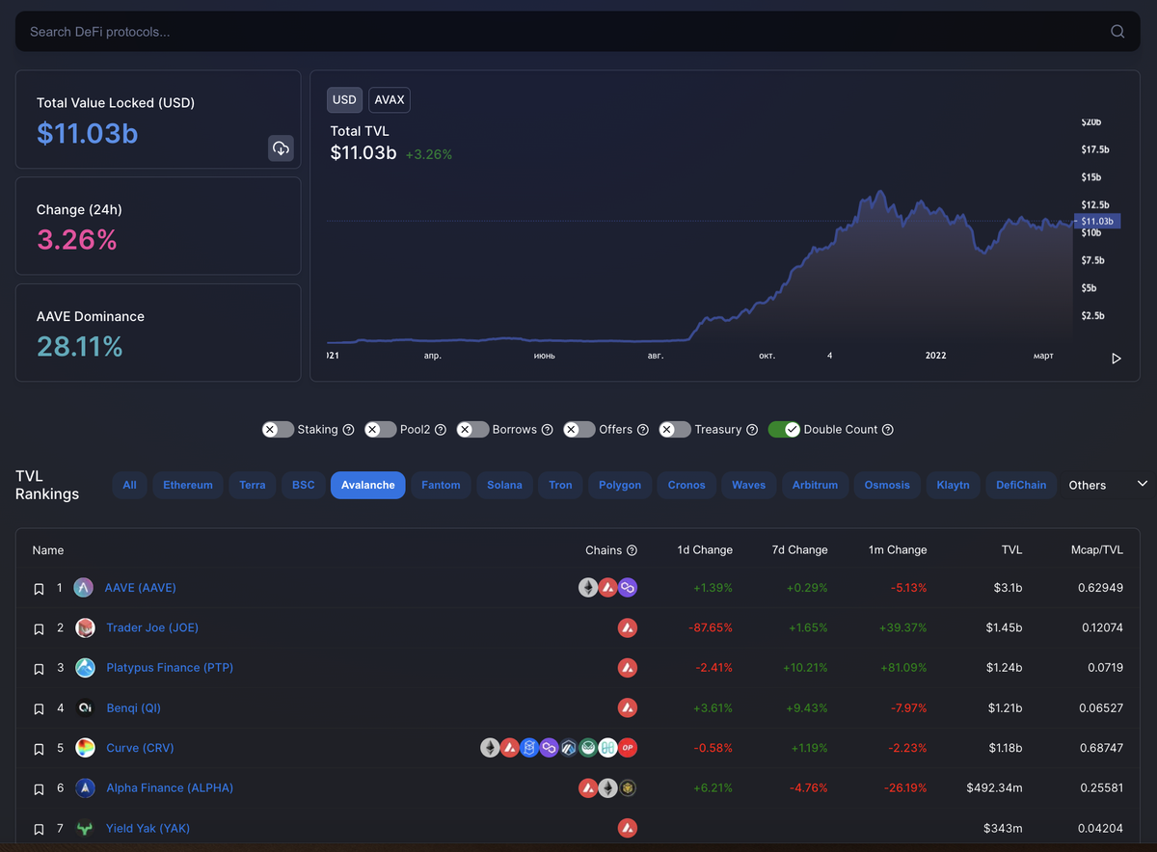This screenshot has height=852, width=1157.
Task: Select the Solana chain tab
Action: pos(505,485)
